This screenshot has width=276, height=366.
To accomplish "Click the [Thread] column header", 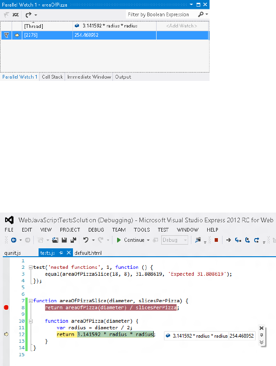I will click(x=47, y=26).
